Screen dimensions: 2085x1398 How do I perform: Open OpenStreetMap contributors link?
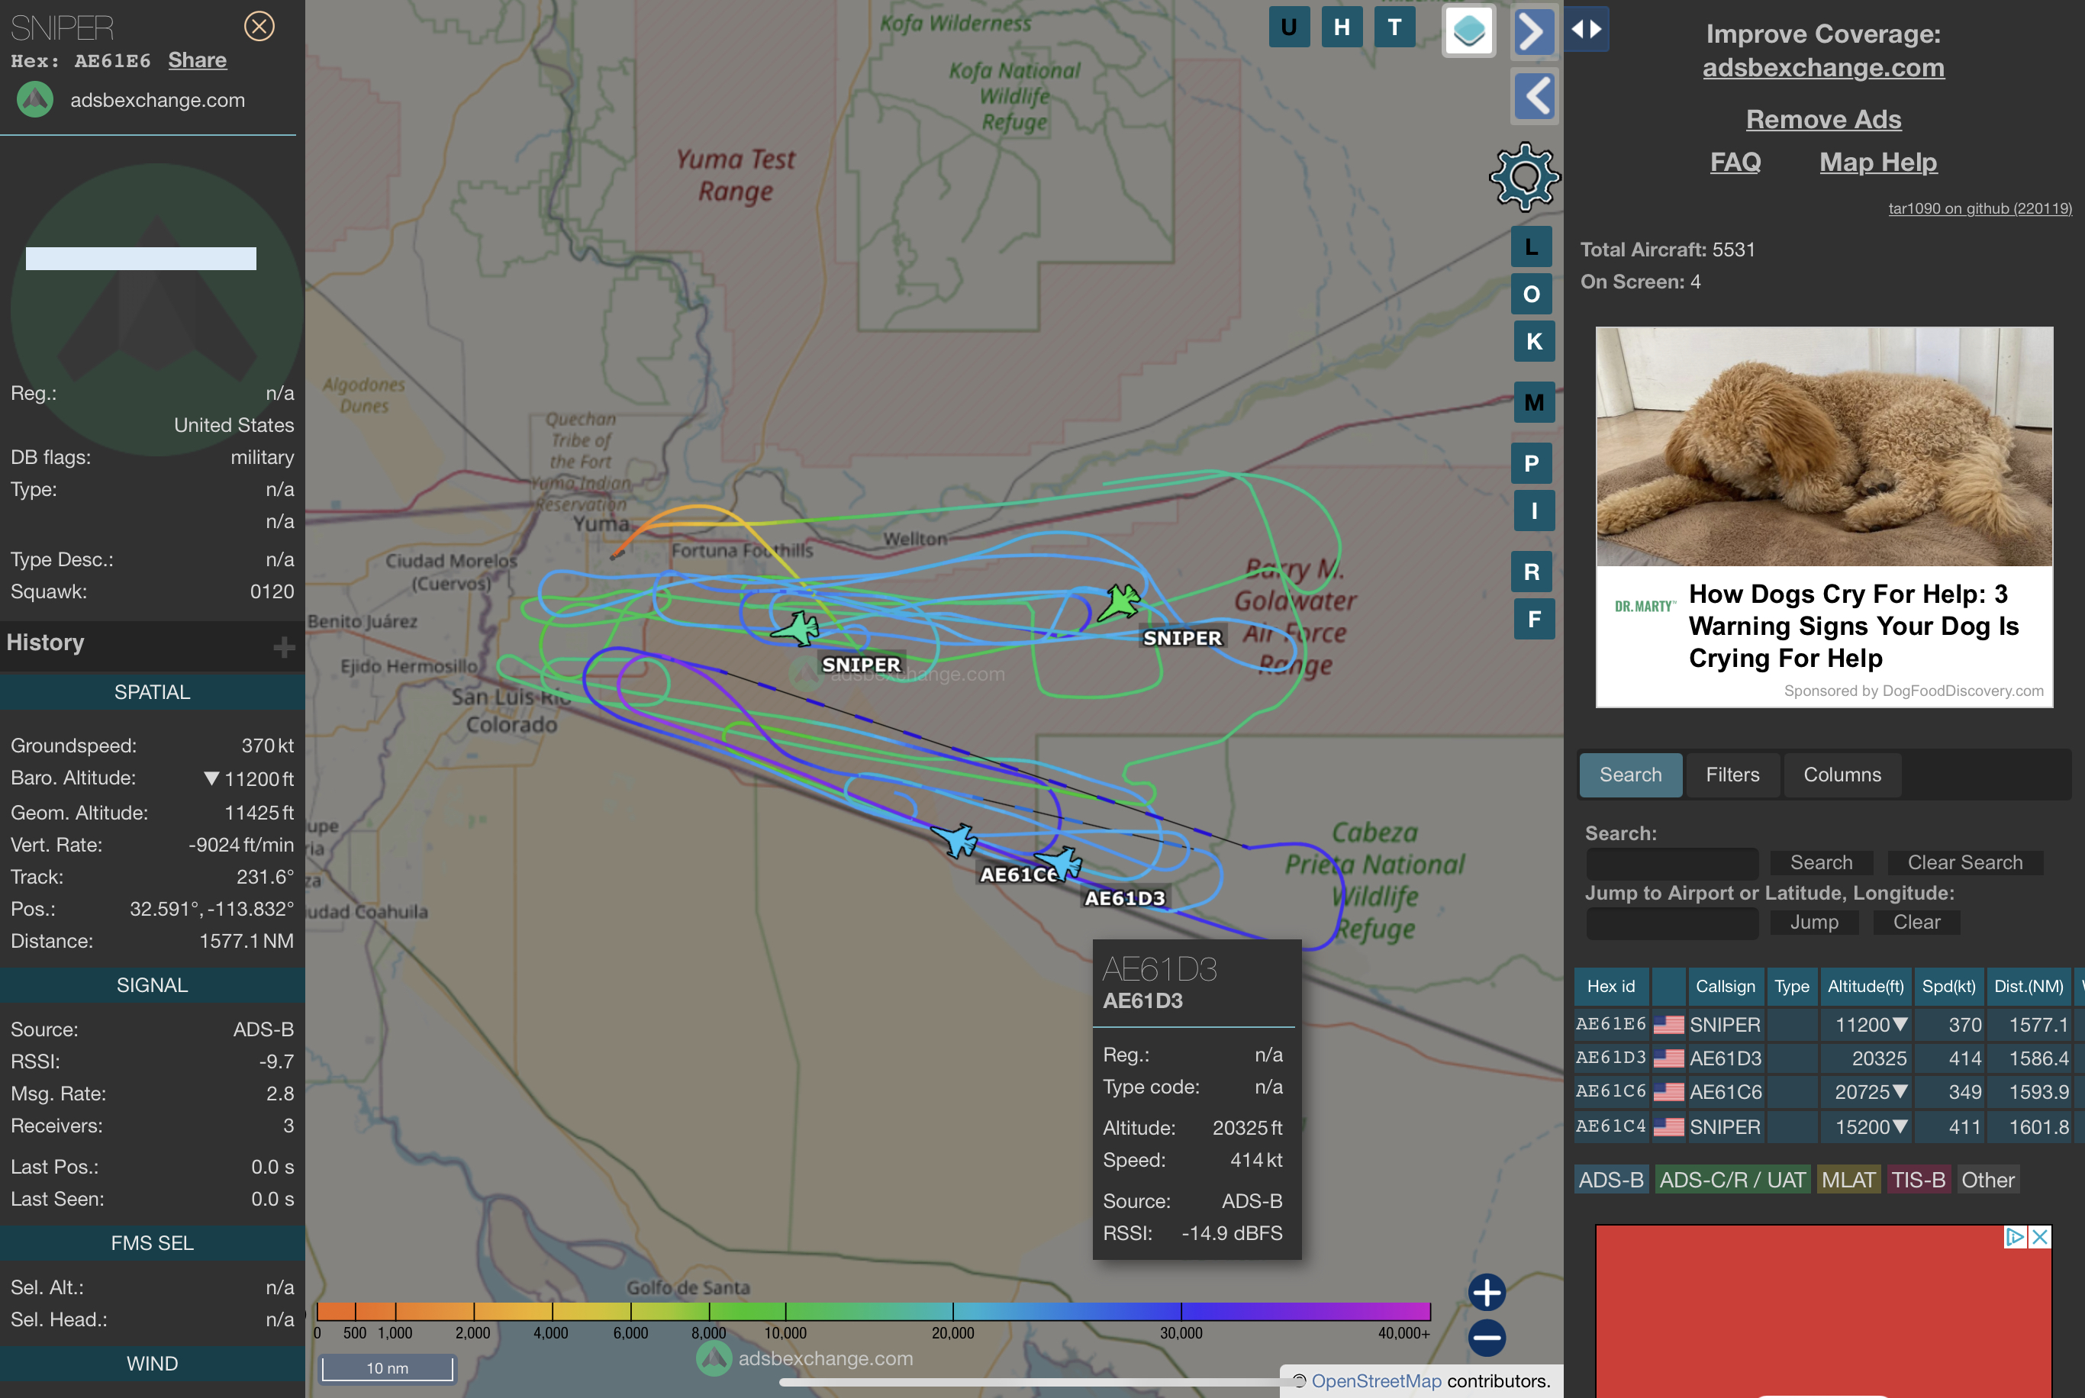click(x=1375, y=1381)
